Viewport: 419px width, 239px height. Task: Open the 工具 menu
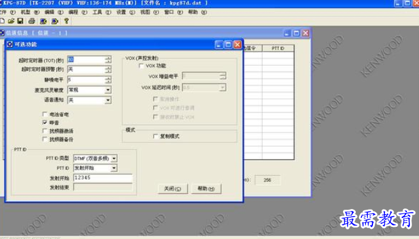(x=102, y=12)
